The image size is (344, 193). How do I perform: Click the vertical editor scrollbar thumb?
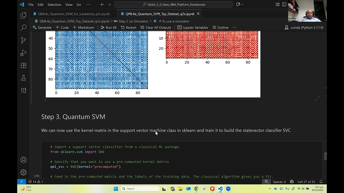[x=325, y=156]
